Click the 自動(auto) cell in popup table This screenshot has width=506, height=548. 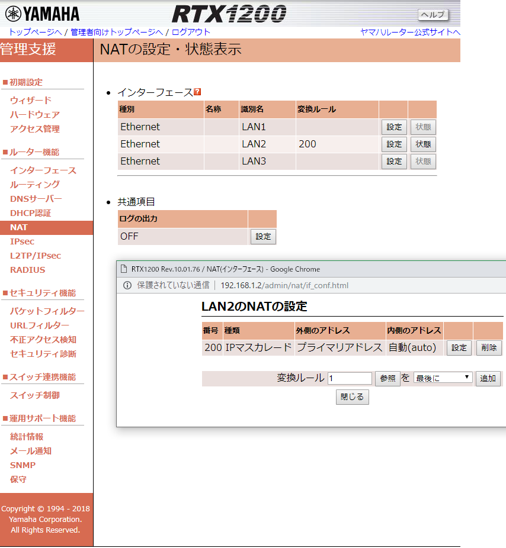tap(415, 347)
